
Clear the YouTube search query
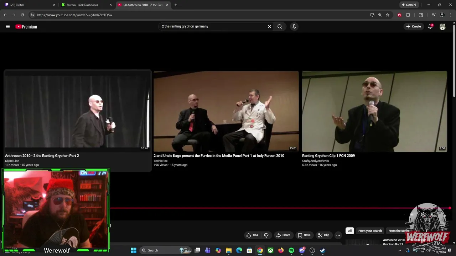[269, 26]
